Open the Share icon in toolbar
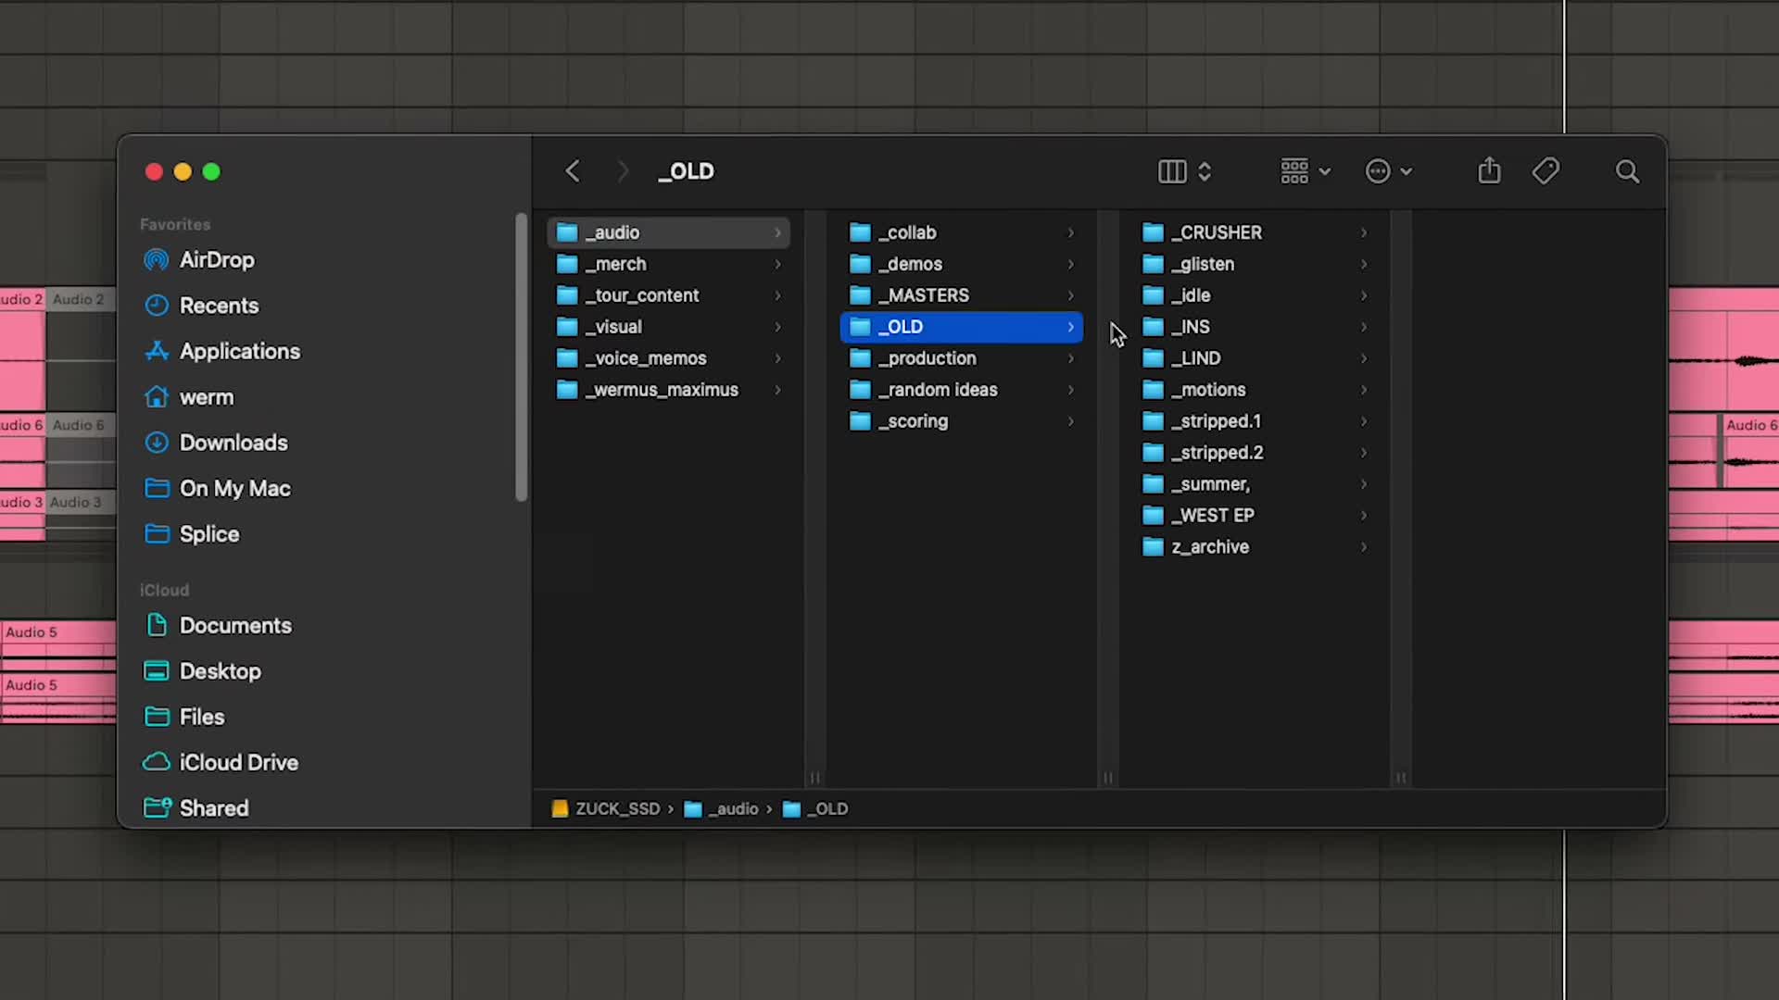The image size is (1779, 1000). tap(1489, 170)
